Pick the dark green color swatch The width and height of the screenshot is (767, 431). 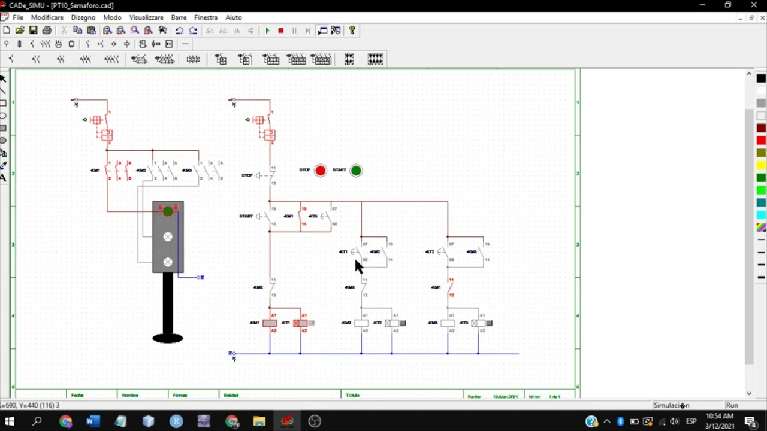tap(761, 178)
